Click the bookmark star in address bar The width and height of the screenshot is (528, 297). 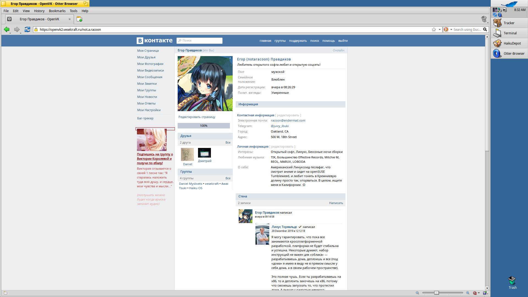pyautogui.click(x=434, y=29)
